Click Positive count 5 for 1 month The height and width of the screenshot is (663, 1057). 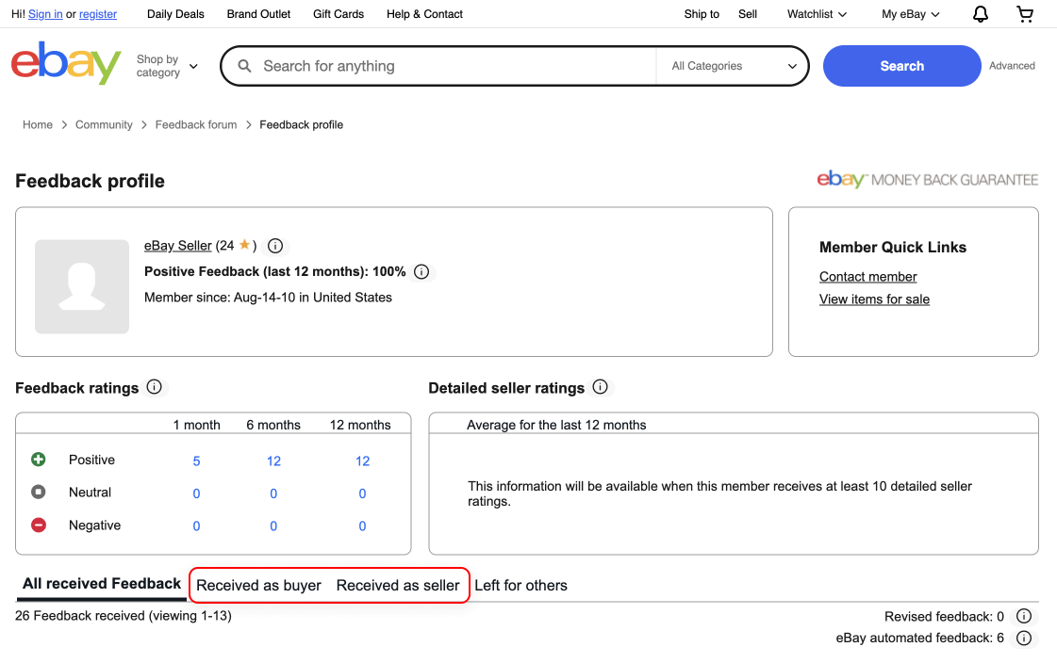(x=196, y=461)
